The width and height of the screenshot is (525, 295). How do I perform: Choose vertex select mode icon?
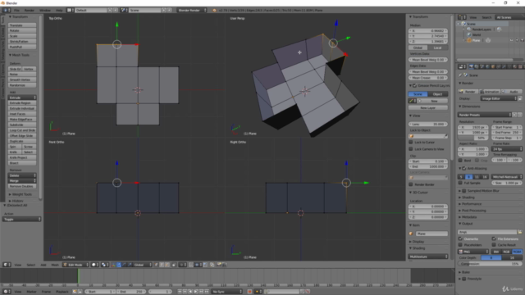coord(156,265)
